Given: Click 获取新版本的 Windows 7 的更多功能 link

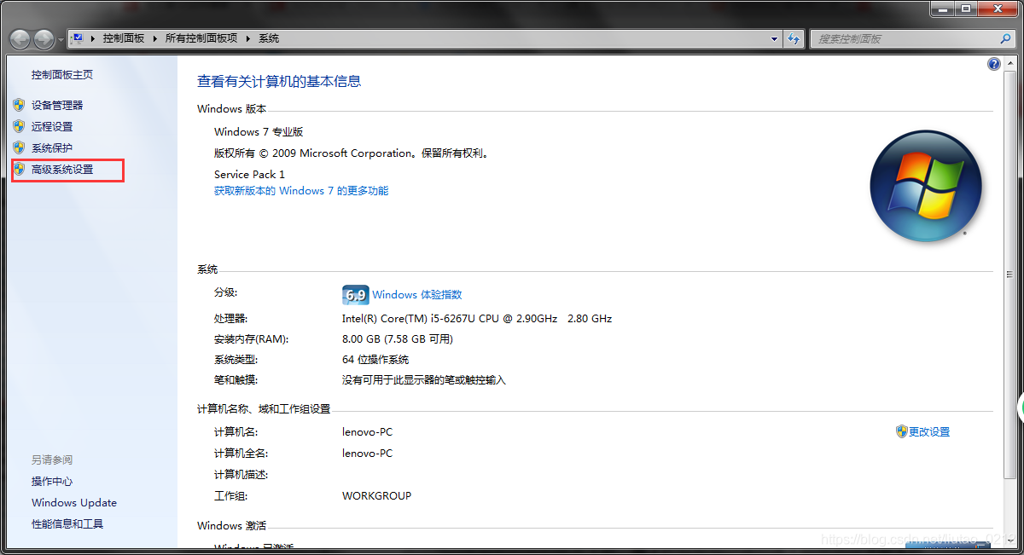Looking at the screenshot, I should [x=301, y=191].
